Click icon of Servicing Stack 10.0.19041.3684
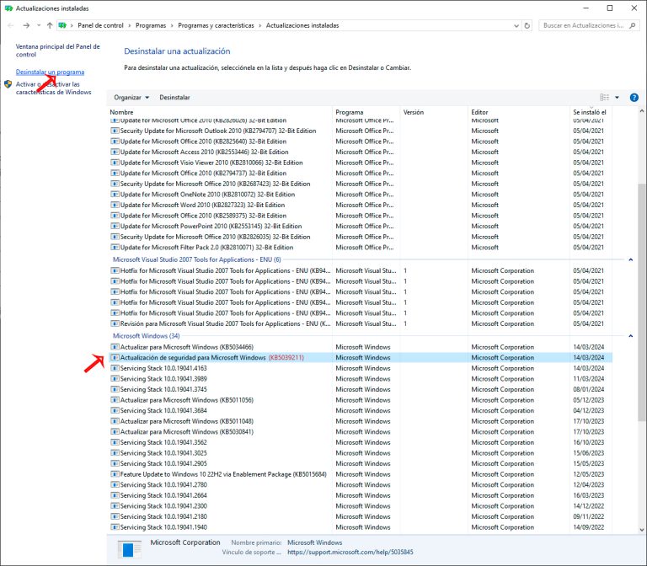This screenshot has width=647, height=566. pos(115,410)
